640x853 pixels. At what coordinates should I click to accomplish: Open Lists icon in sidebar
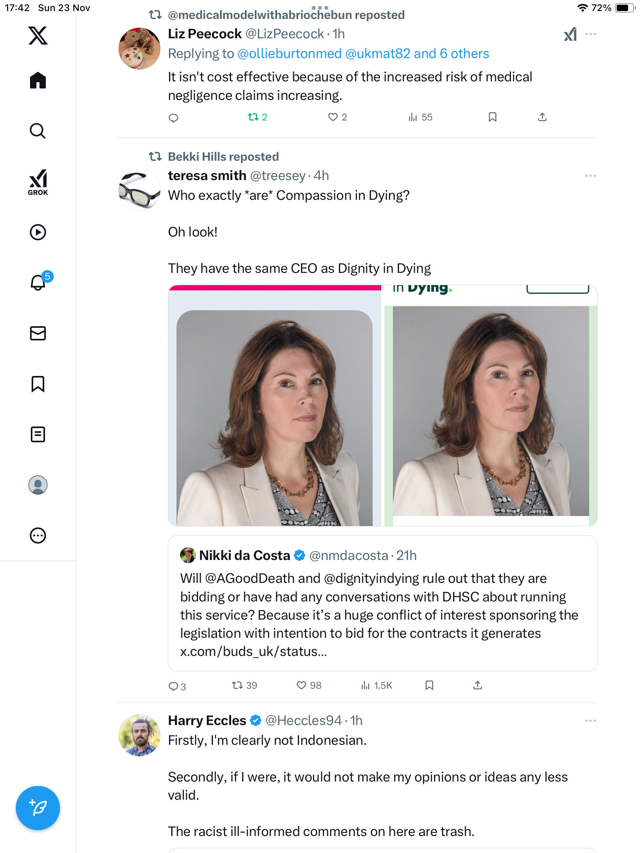click(x=38, y=434)
